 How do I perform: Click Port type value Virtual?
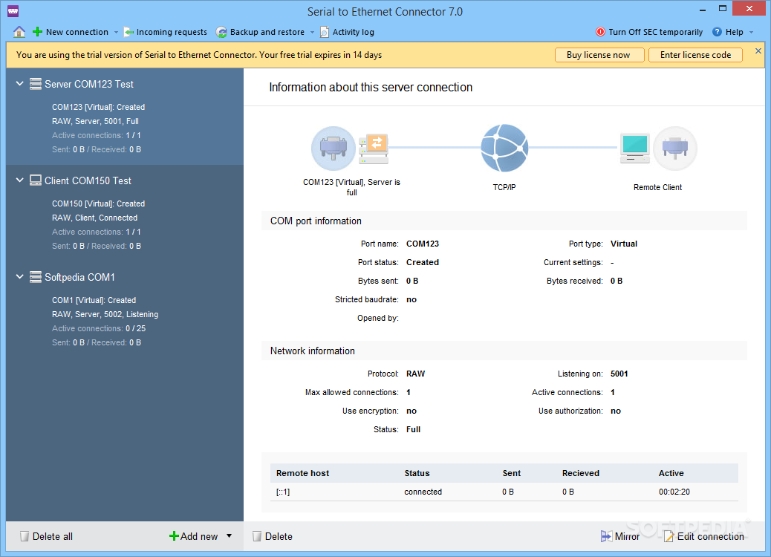pos(623,244)
